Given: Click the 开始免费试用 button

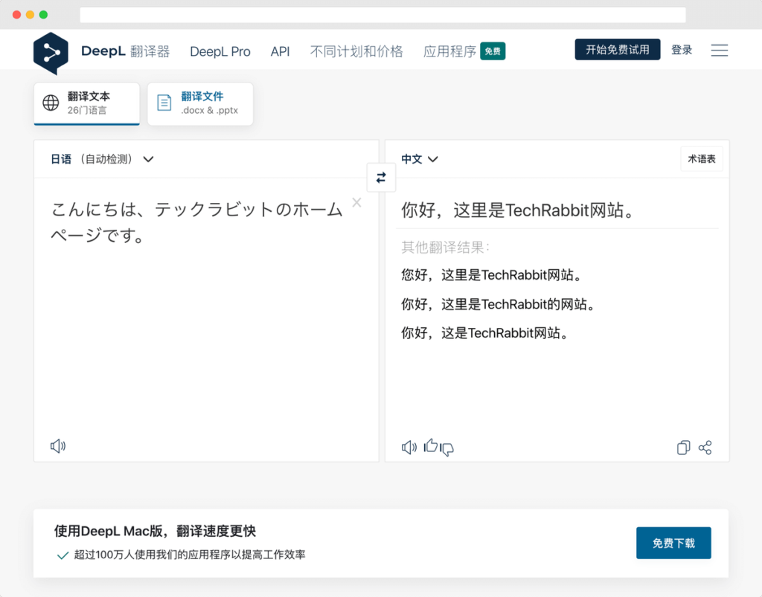Looking at the screenshot, I should pyautogui.click(x=617, y=50).
